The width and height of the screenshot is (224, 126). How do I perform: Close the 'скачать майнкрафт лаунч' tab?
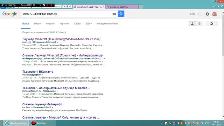[x=104, y=7]
